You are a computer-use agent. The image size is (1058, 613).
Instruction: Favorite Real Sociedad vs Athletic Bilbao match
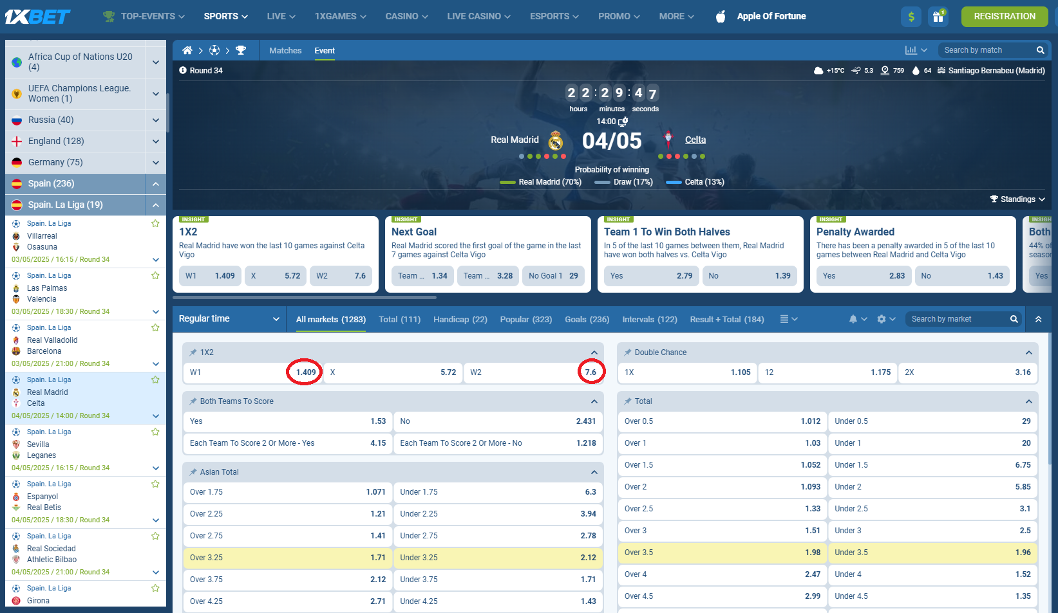coord(155,536)
